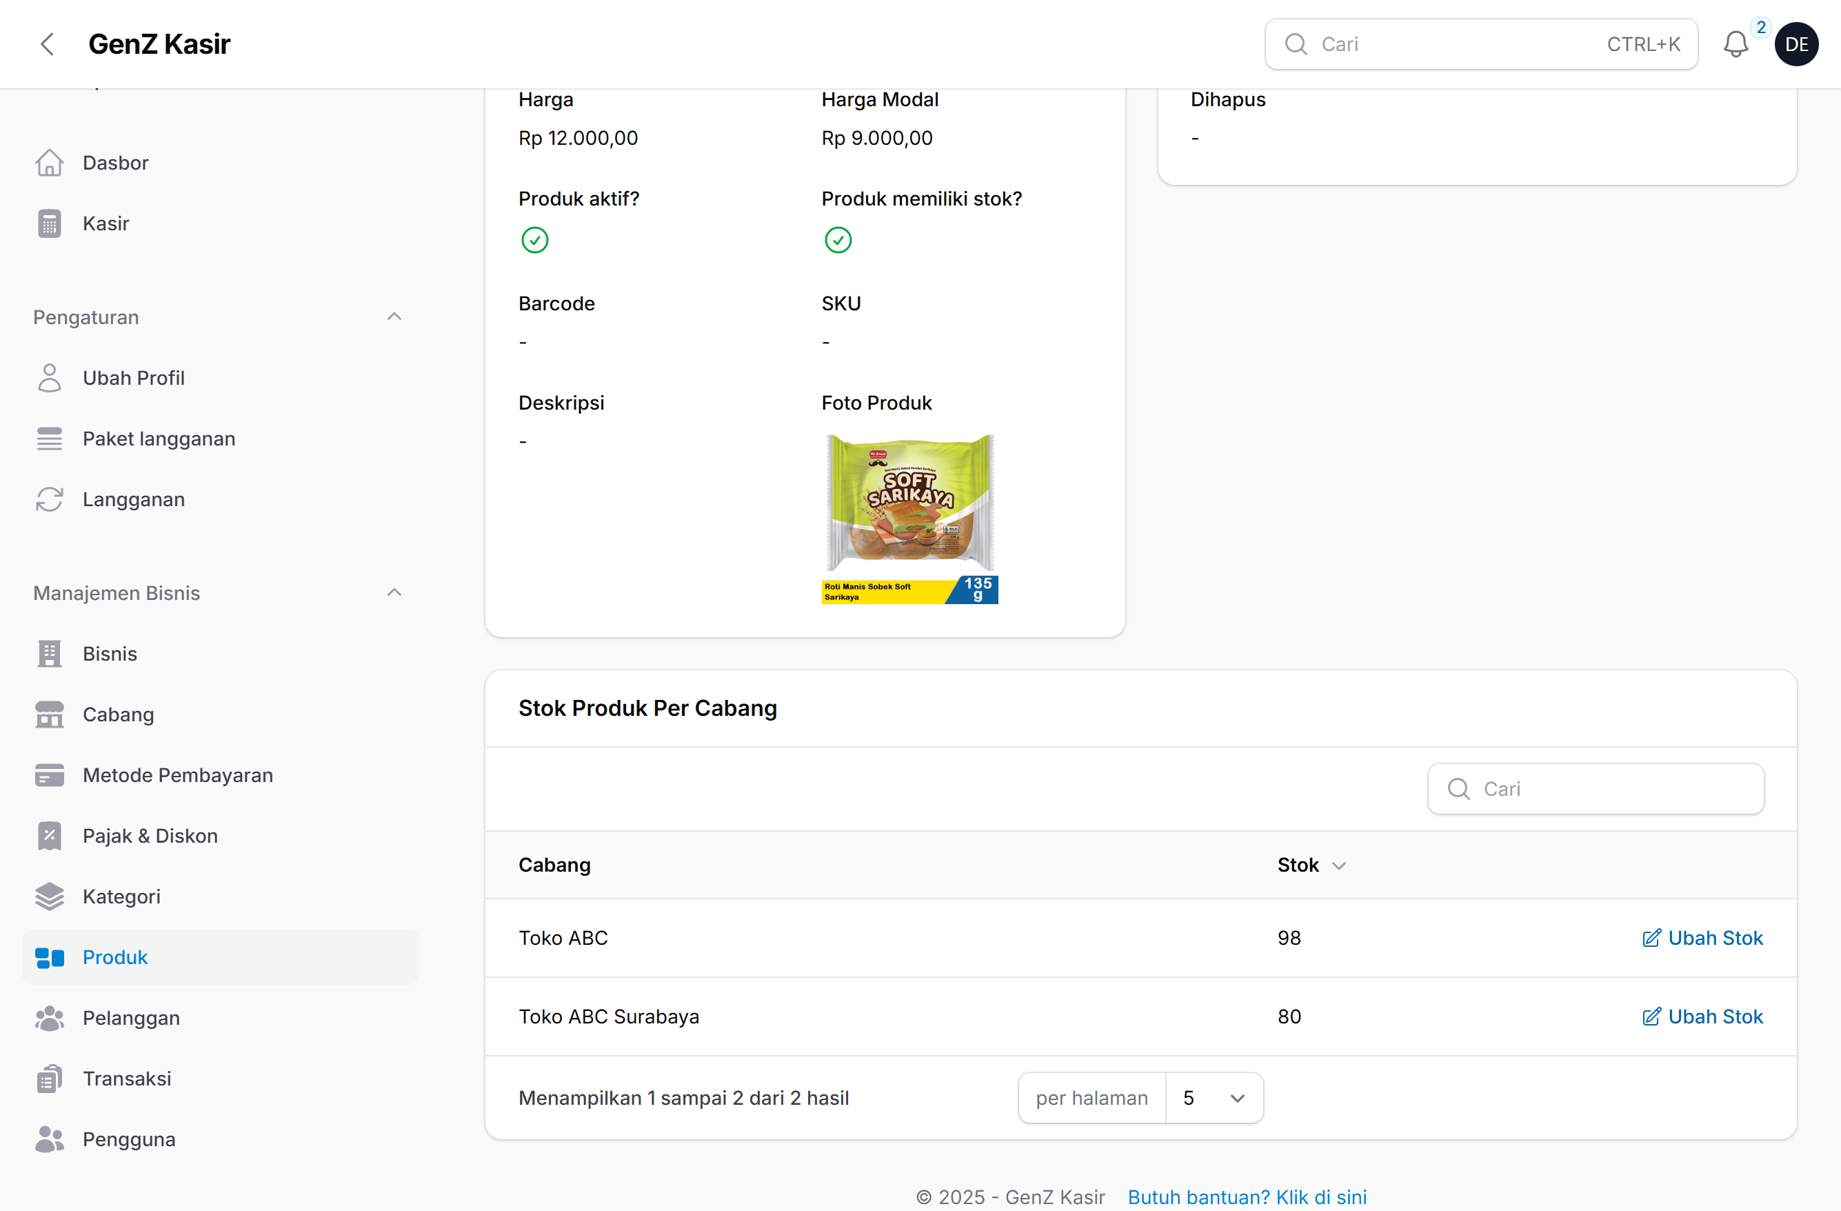1841x1211 pixels.
Task: Click the back arrow icon
Action: tap(47, 44)
